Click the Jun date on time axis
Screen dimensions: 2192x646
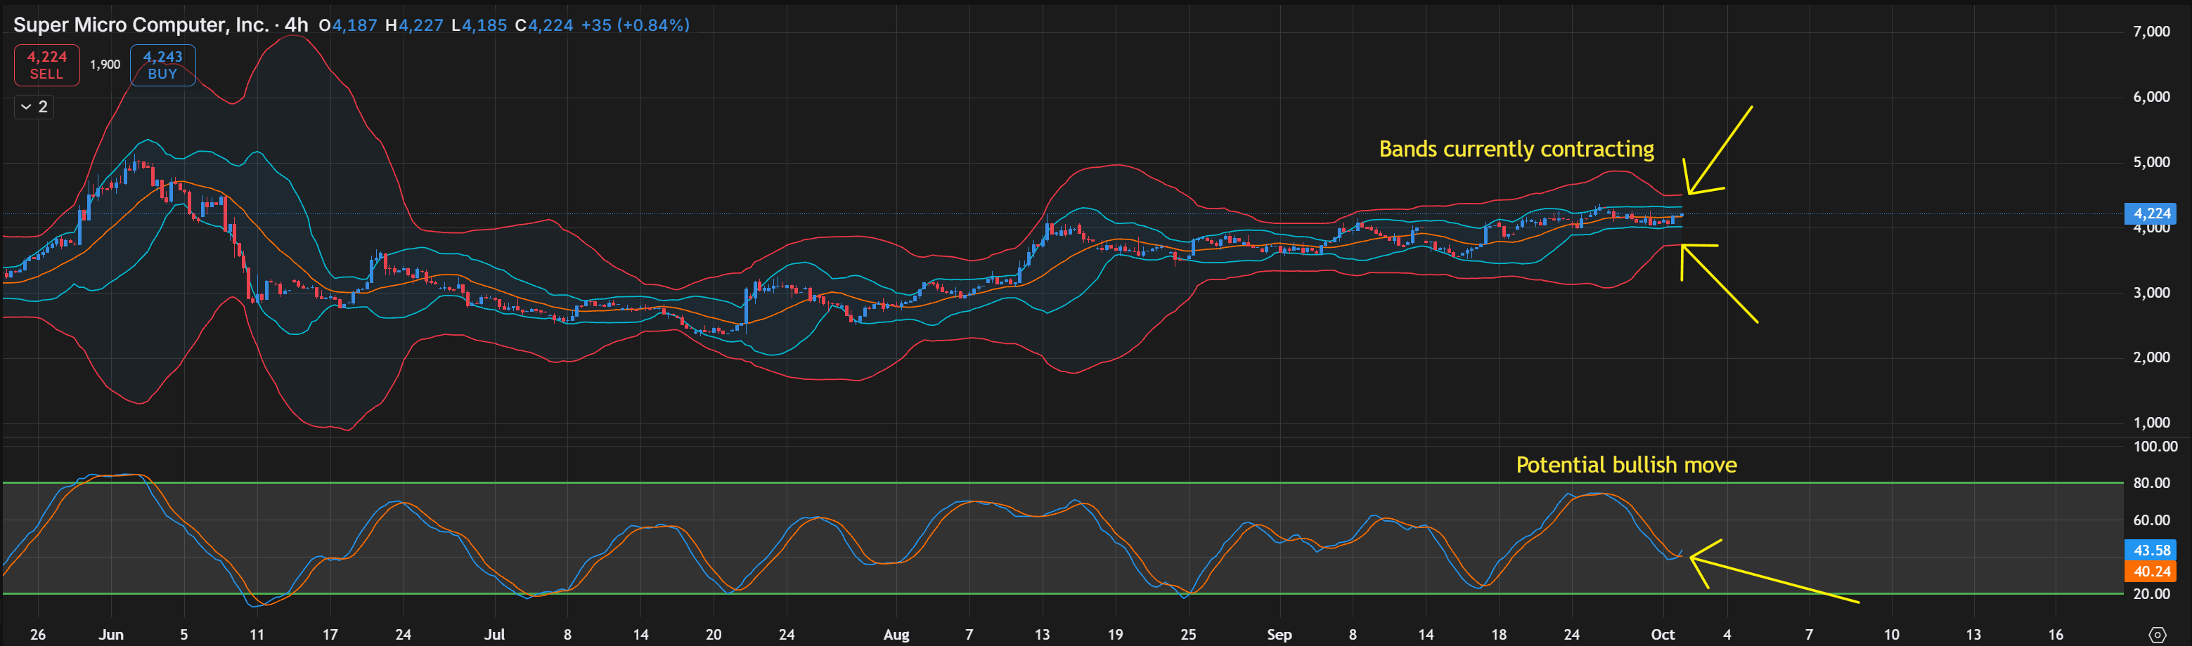pyautogui.click(x=110, y=635)
